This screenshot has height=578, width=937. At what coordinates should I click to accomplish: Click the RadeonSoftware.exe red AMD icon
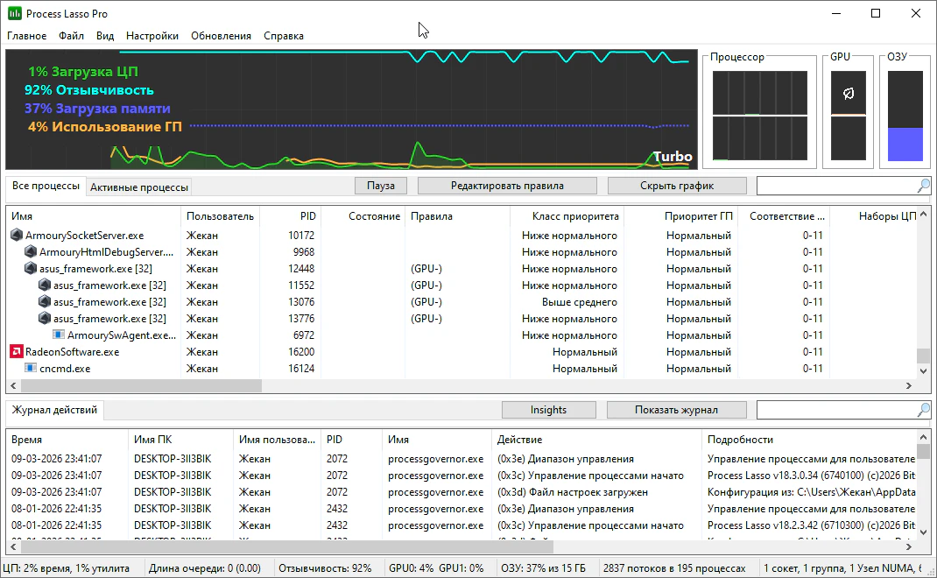pos(17,351)
